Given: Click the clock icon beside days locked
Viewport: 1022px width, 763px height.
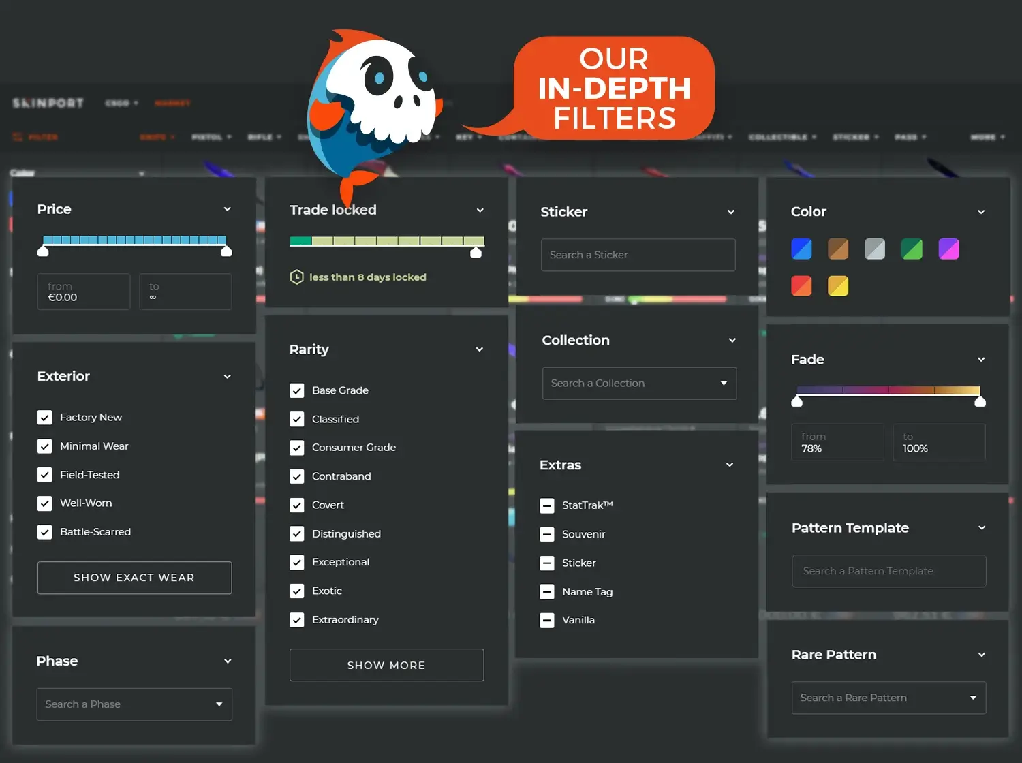Looking at the screenshot, I should tap(296, 277).
